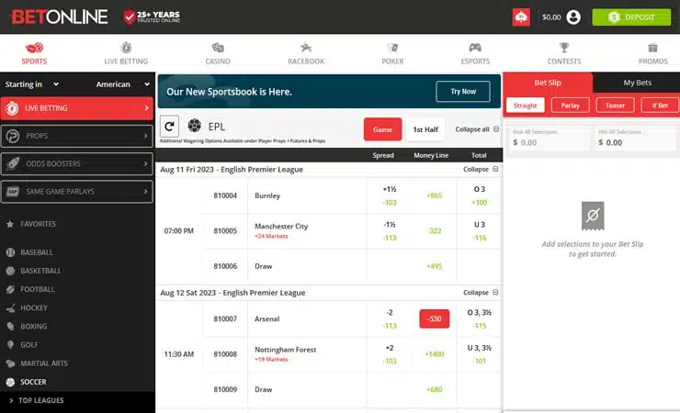Open Contests via trophy icon
The width and height of the screenshot is (680, 413).
click(564, 48)
